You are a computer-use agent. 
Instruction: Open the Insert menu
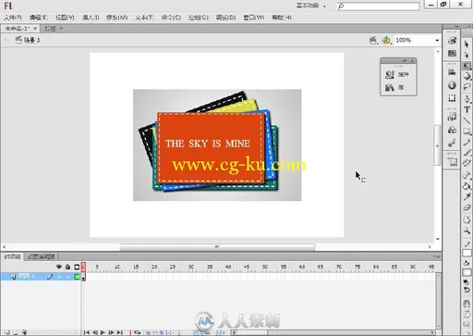pyautogui.click(x=91, y=18)
